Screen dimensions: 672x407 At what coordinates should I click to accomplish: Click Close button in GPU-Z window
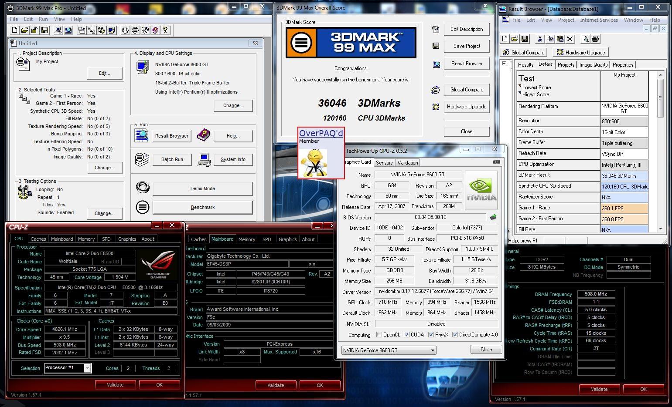click(486, 350)
